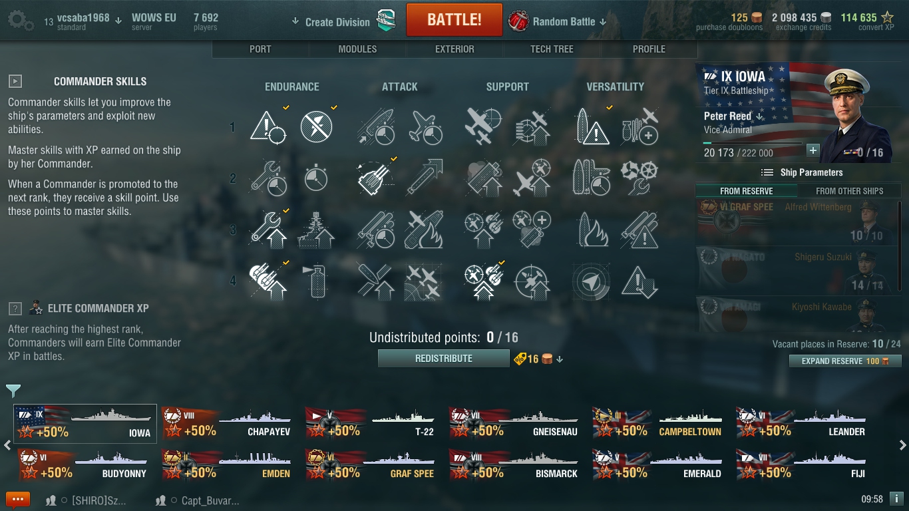Open the info icon near the clock
This screenshot has width=909, height=511.
coord(896,498)
